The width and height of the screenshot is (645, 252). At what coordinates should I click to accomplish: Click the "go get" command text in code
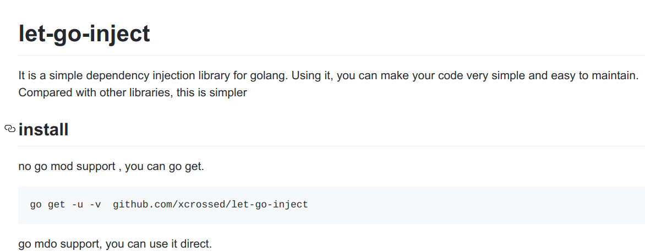(x=48, y=205)
